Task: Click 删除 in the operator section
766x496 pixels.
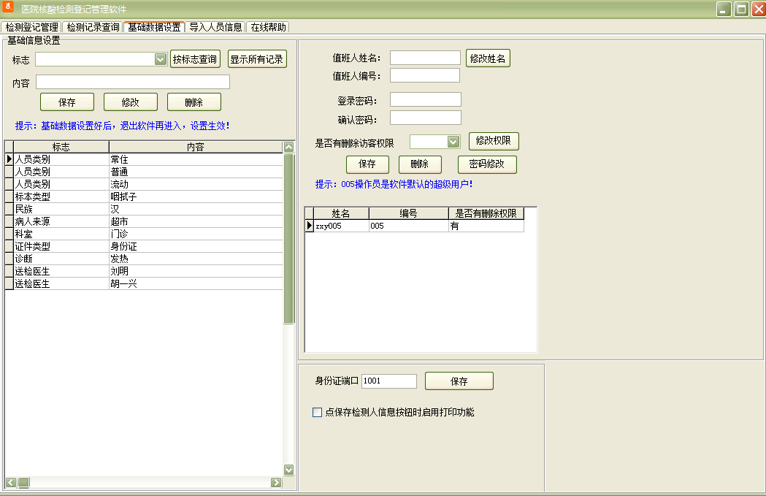Action: tap(420, 164)
